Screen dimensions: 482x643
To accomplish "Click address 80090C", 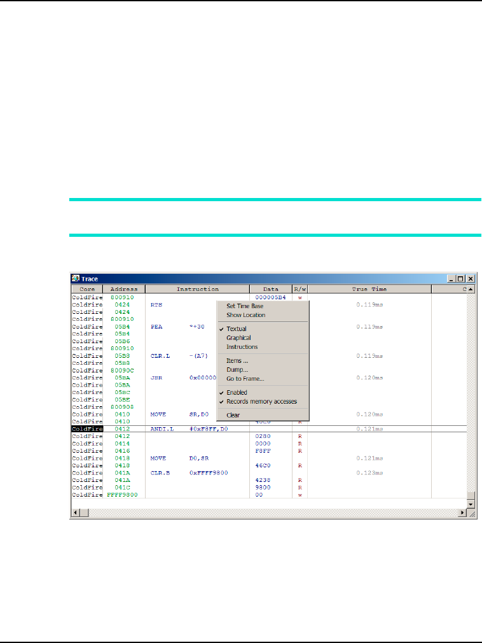I will click(x=122, y=371).
